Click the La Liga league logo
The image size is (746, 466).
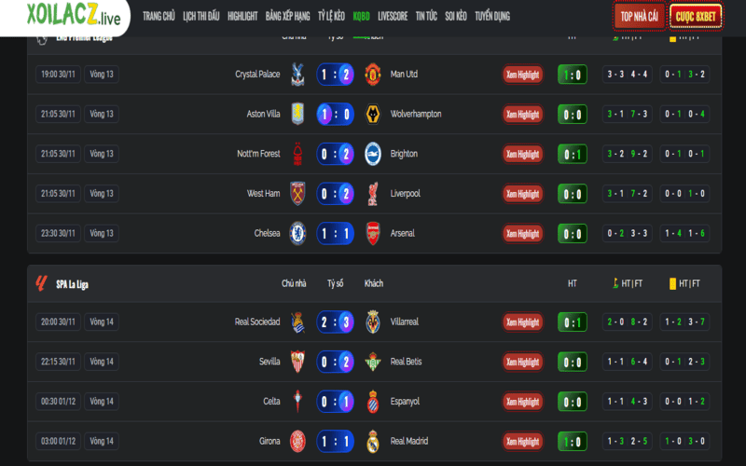(41, 283)
